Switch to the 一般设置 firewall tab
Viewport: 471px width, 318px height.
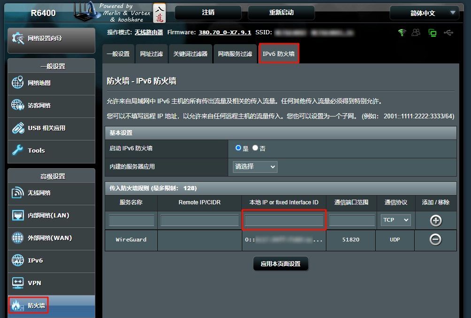tap(118, 53)
